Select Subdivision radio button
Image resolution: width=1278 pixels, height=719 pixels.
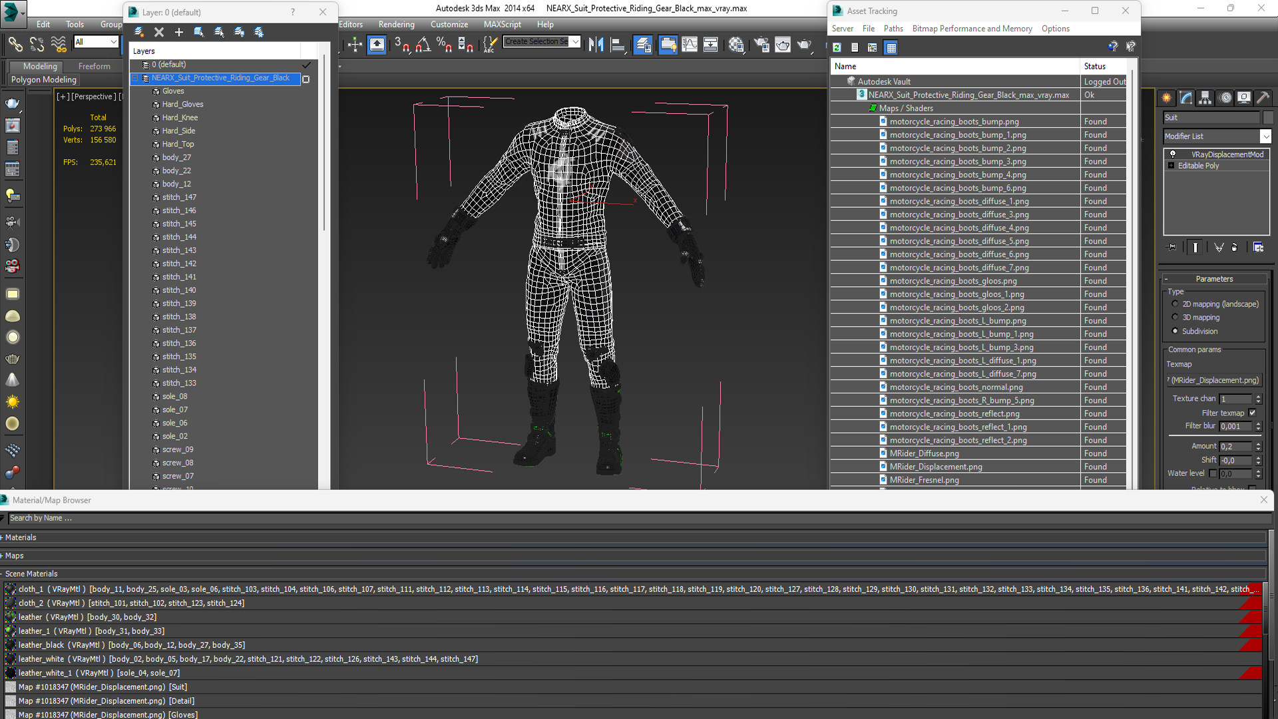tap(1175, 331)
